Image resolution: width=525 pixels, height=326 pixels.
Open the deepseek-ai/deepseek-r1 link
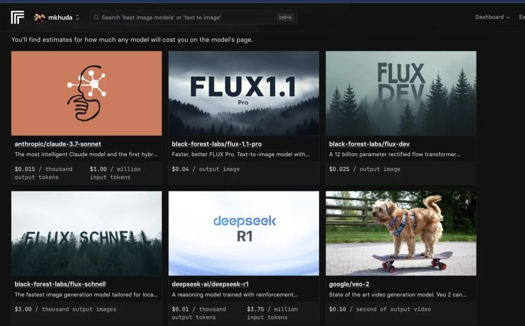pos(210,284)
